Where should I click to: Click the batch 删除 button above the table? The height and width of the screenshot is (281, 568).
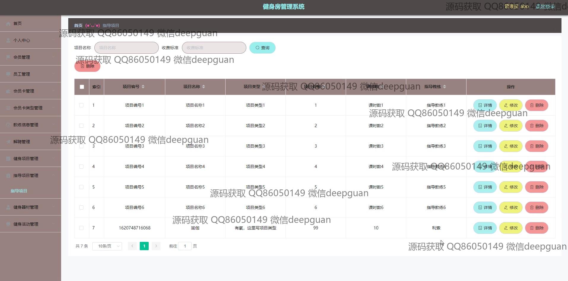pyautogui.click(x=87, y=66)
